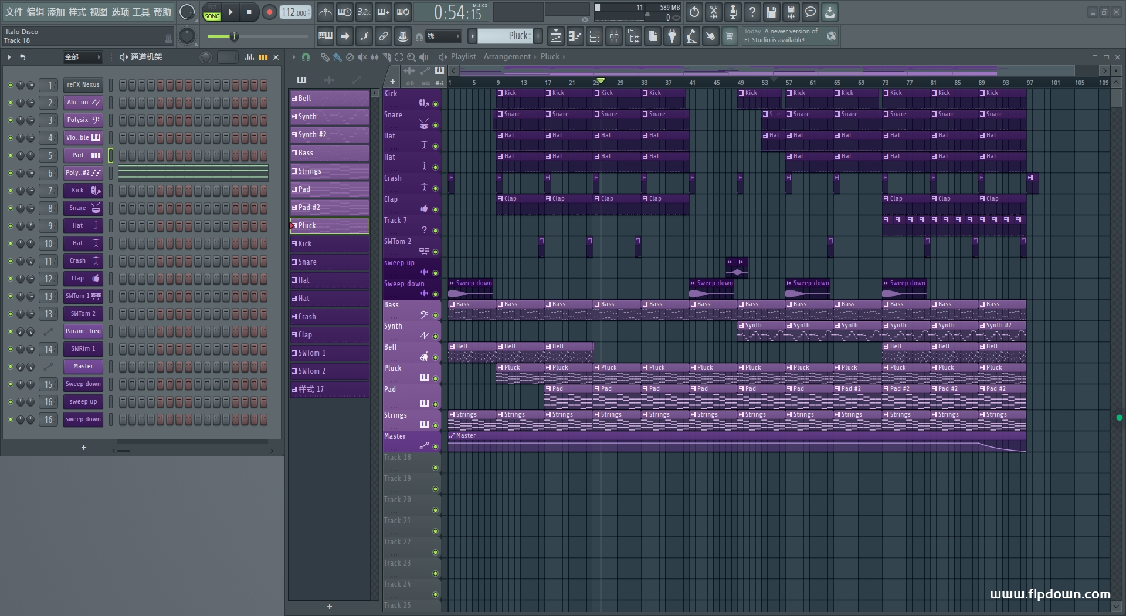Click the Arrangement breadcrumb in playlist title
The width and height of the screenshot is (1126, 616).
(x=507, y=57)
